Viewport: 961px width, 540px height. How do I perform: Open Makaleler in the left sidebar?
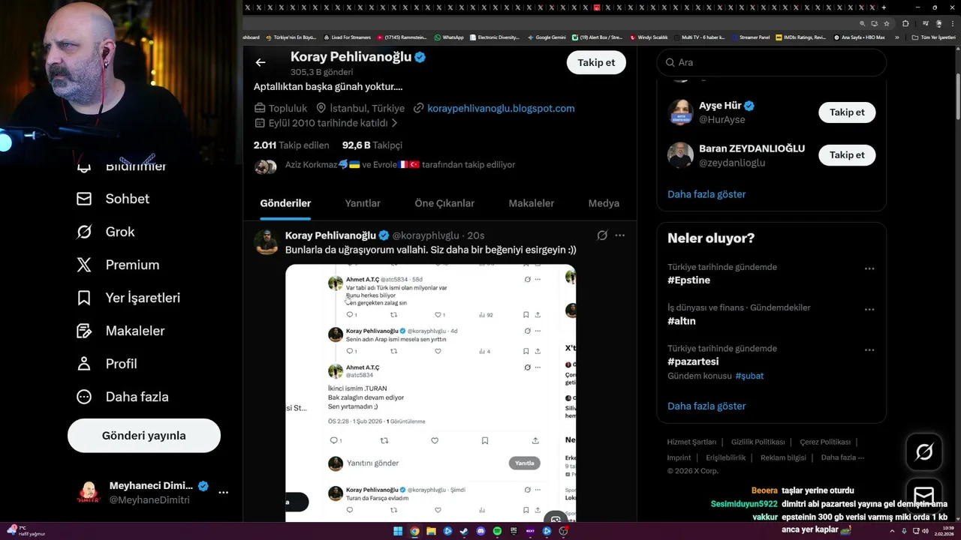(x=120, y=331)
